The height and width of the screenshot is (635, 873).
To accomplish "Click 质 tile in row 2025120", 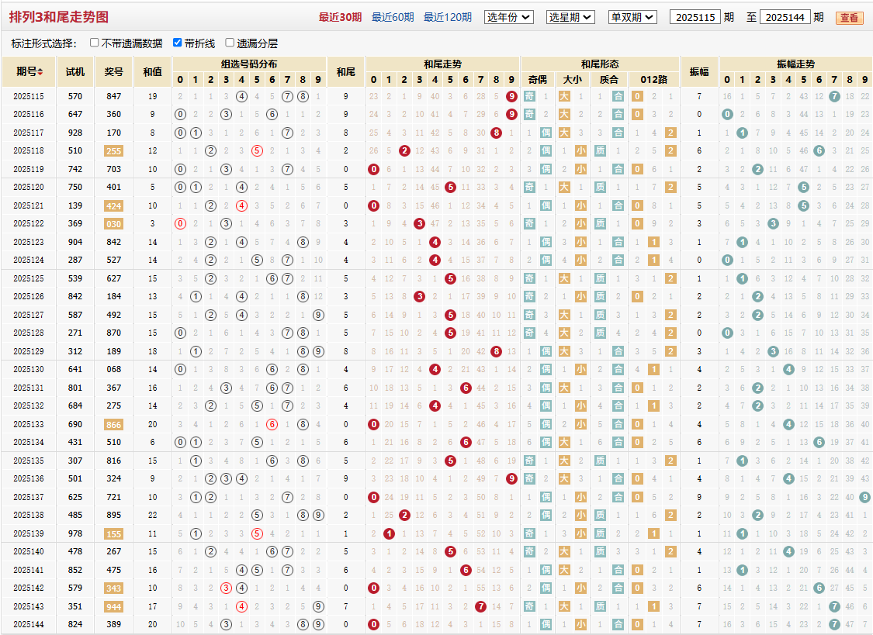I will point(600,188).
